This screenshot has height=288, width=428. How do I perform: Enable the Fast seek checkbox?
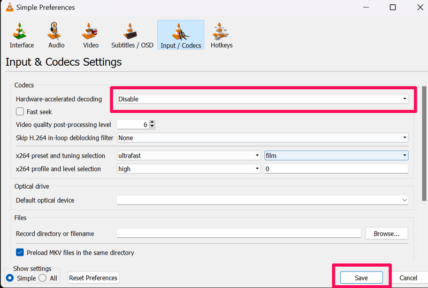pos(20,112)
